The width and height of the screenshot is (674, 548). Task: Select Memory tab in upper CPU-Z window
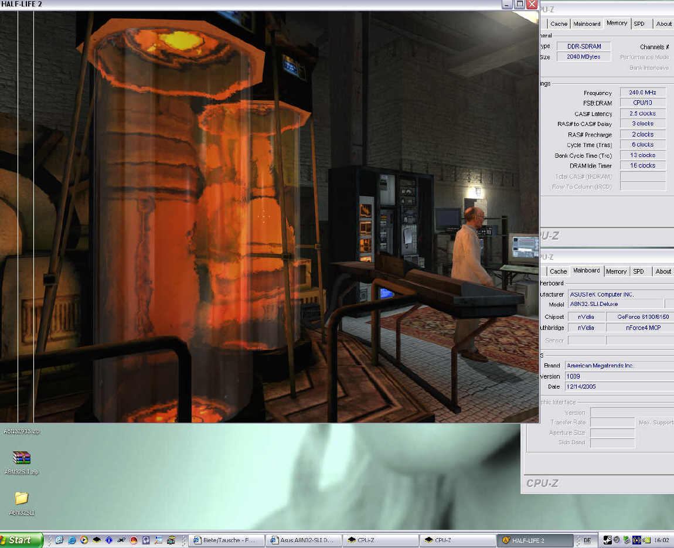point(617,23)
